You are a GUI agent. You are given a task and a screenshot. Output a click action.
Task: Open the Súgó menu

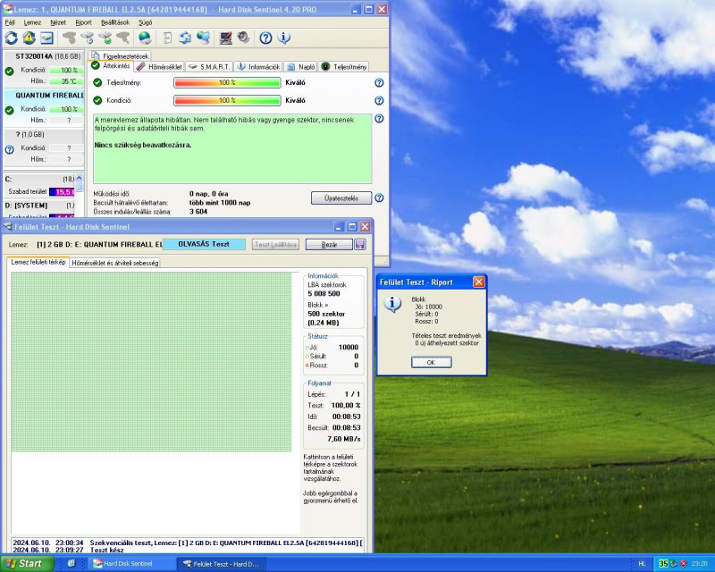click(145, 22)
